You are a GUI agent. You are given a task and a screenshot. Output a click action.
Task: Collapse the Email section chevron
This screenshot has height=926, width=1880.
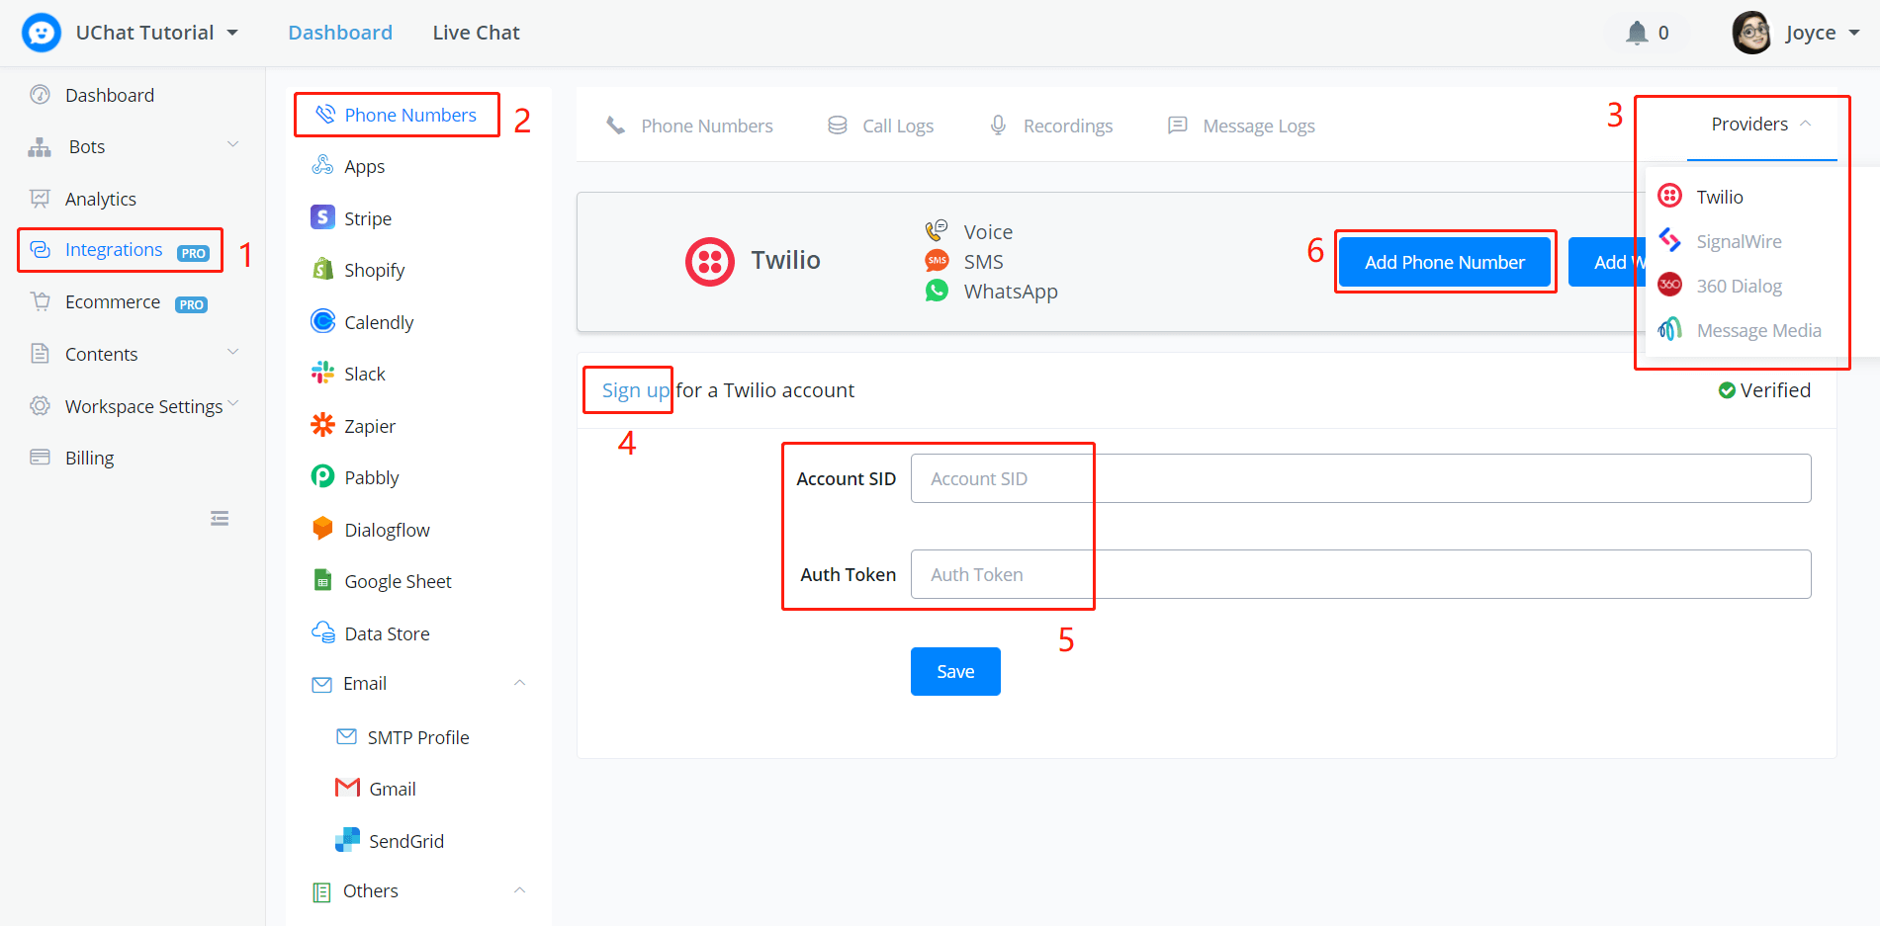519,683
